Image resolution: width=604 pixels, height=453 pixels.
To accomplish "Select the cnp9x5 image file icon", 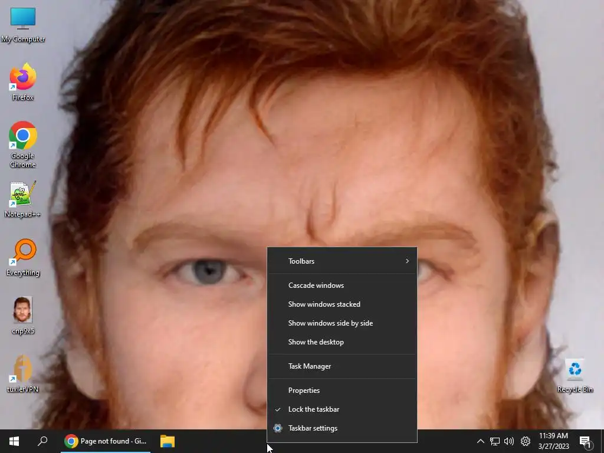I will [23, 316].
